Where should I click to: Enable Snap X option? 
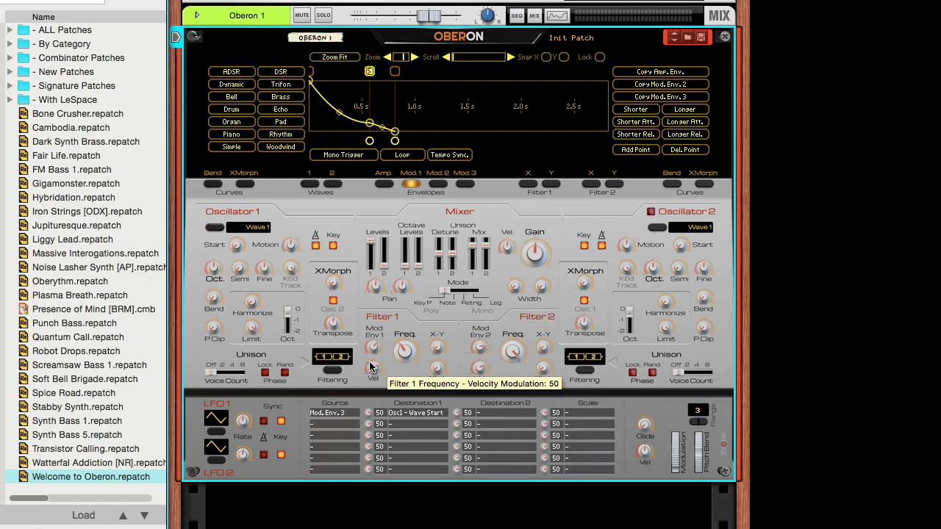pyautogui.click(x=546, y=57)
